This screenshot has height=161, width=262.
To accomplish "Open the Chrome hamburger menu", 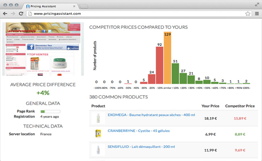I will point(257,14).
